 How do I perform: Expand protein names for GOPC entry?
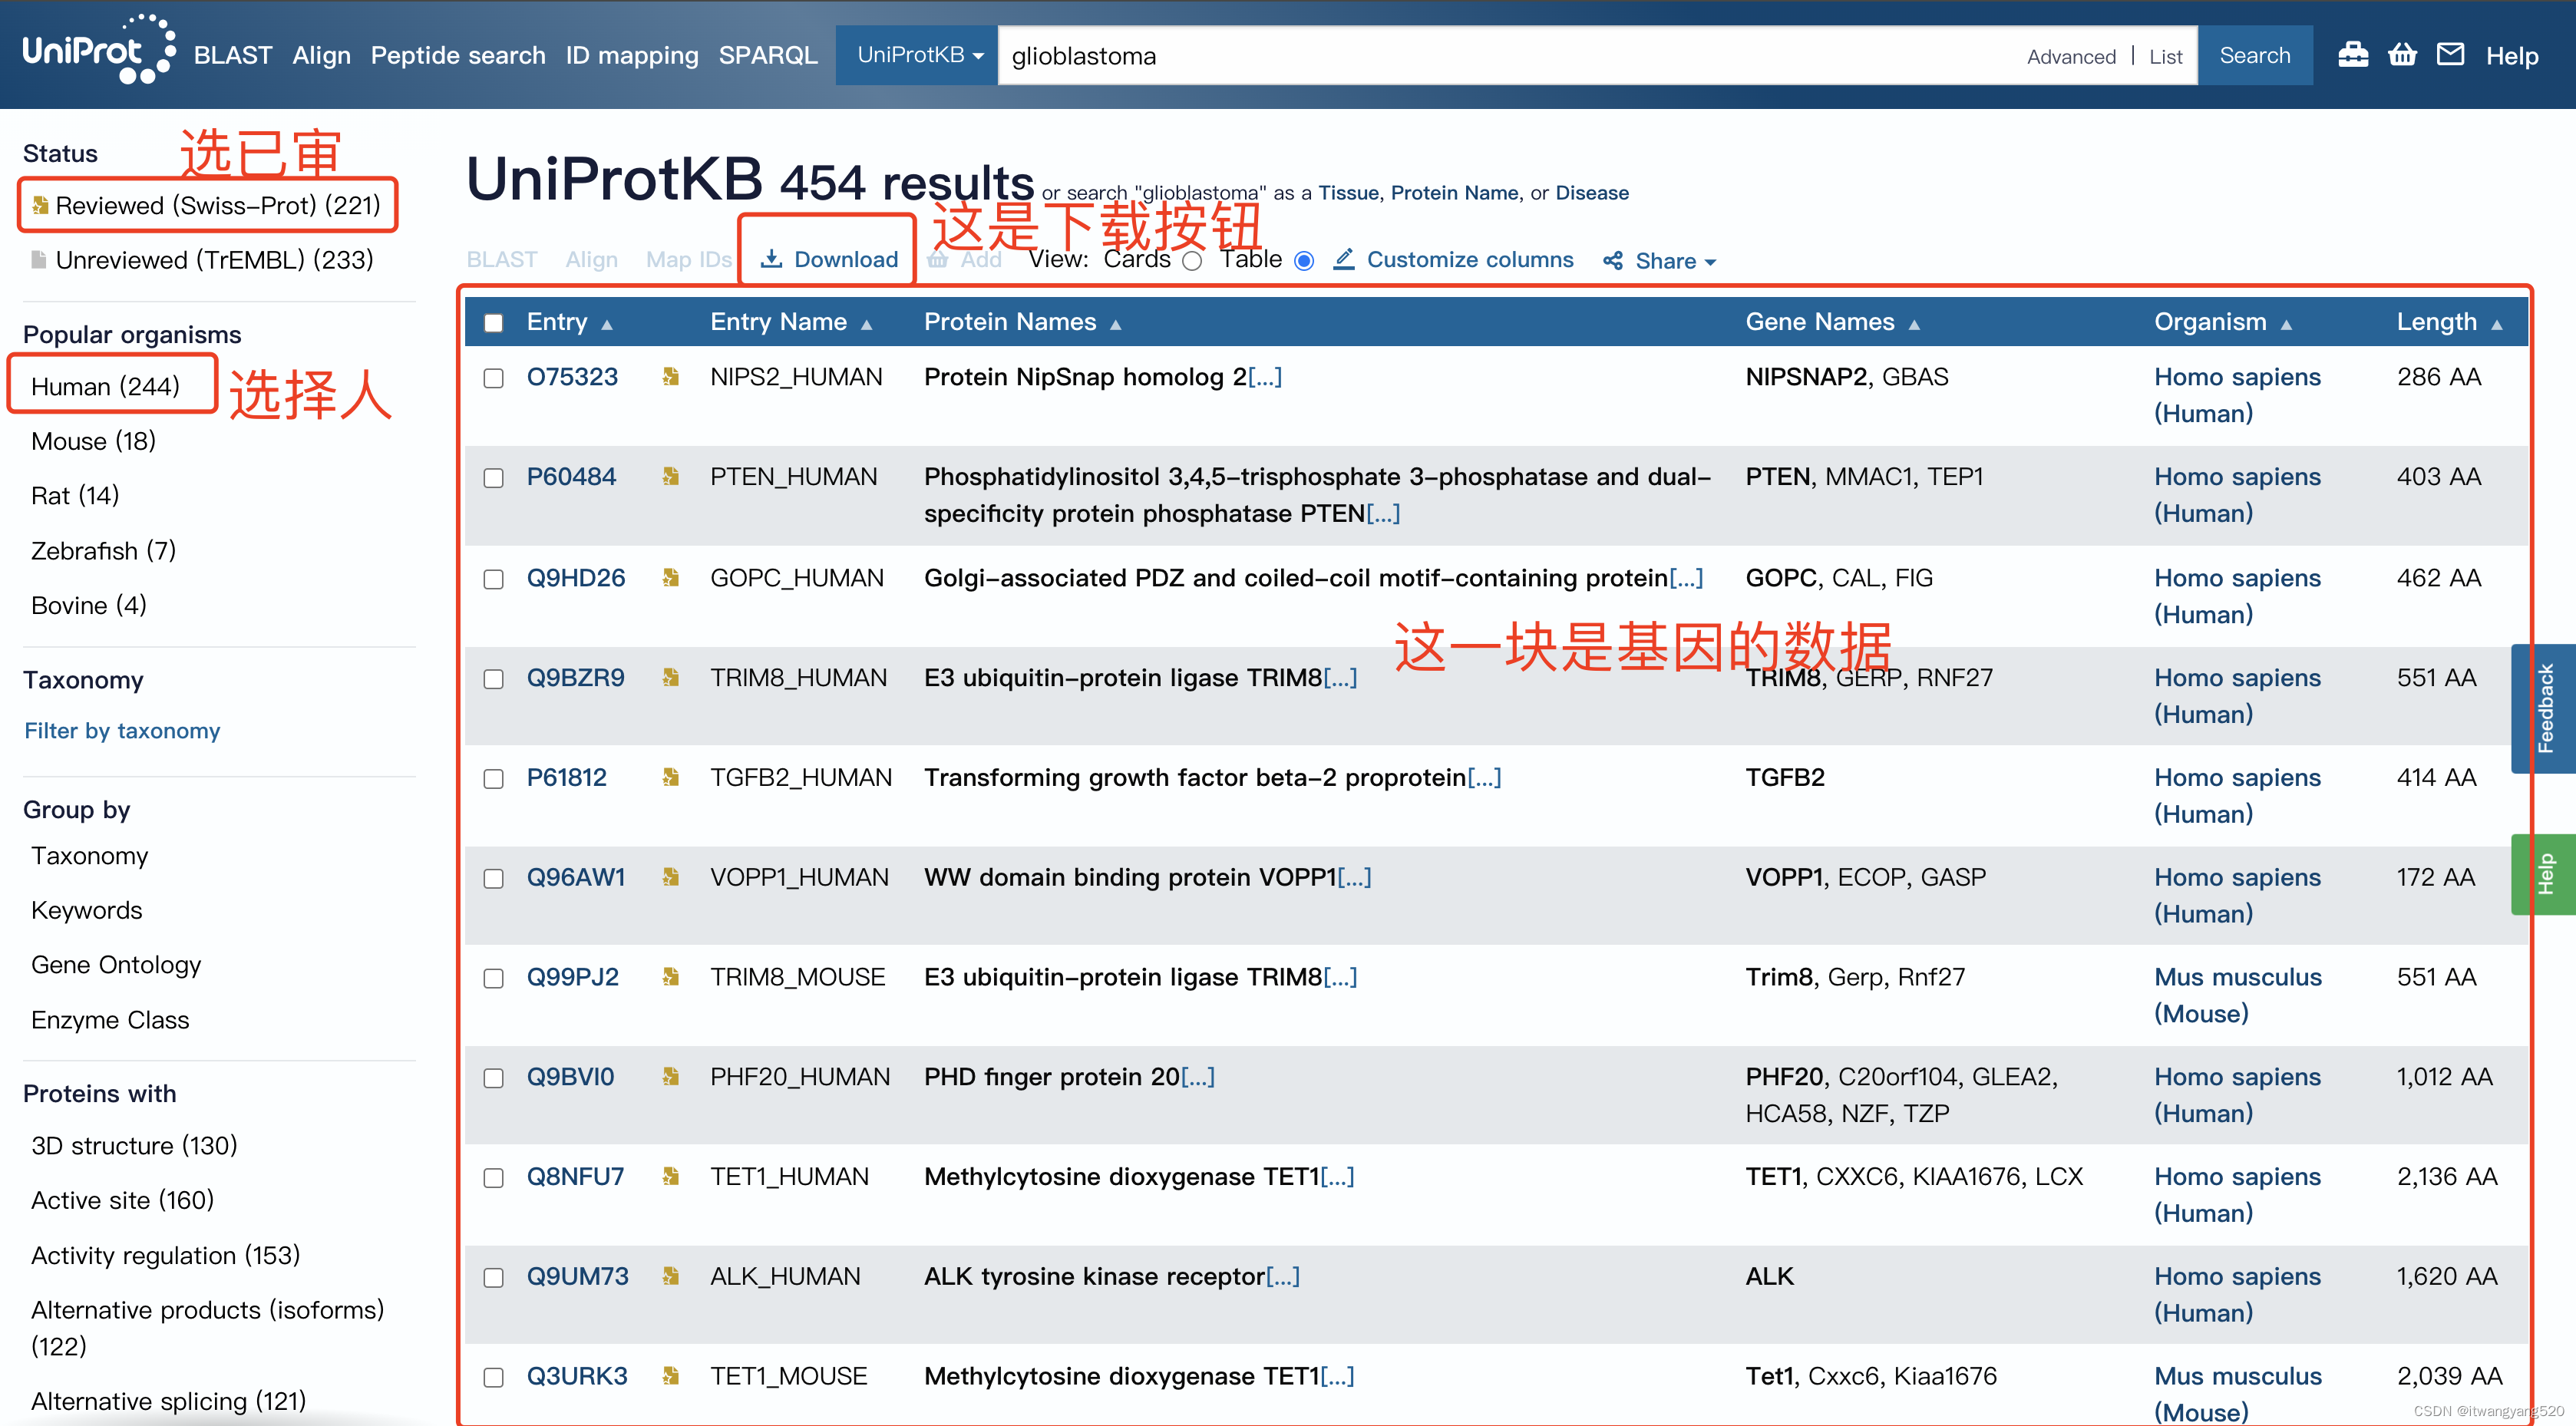click(x=1686, y=578)
